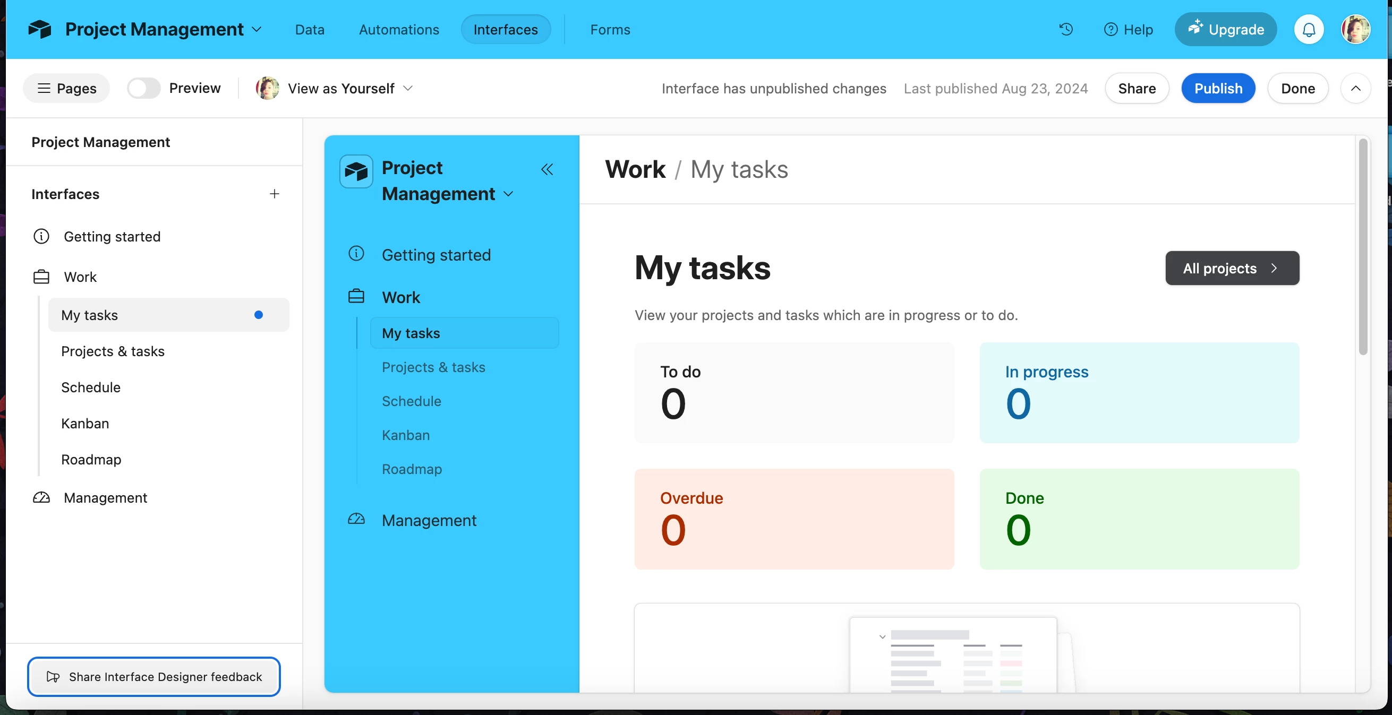
Task: Click the Airtable logo in top bar
Action: click(39, 29)
